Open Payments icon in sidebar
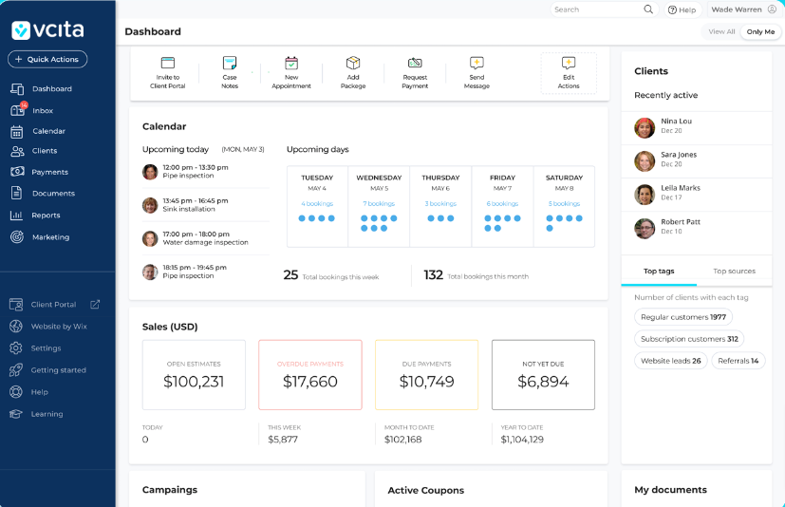This screenshot has height=507, width=785. point(17,172)
